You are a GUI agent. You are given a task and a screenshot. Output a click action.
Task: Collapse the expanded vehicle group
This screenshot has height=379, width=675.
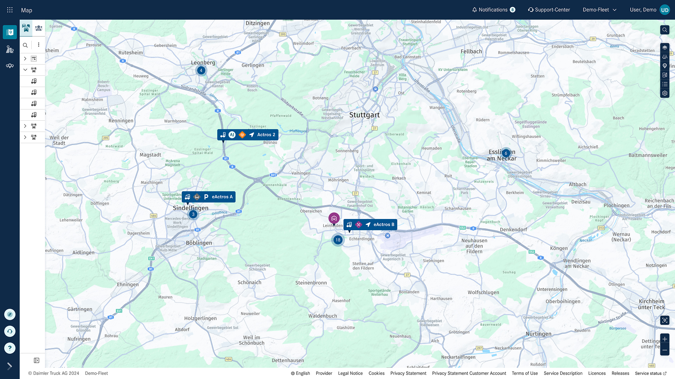click(25, 70)
